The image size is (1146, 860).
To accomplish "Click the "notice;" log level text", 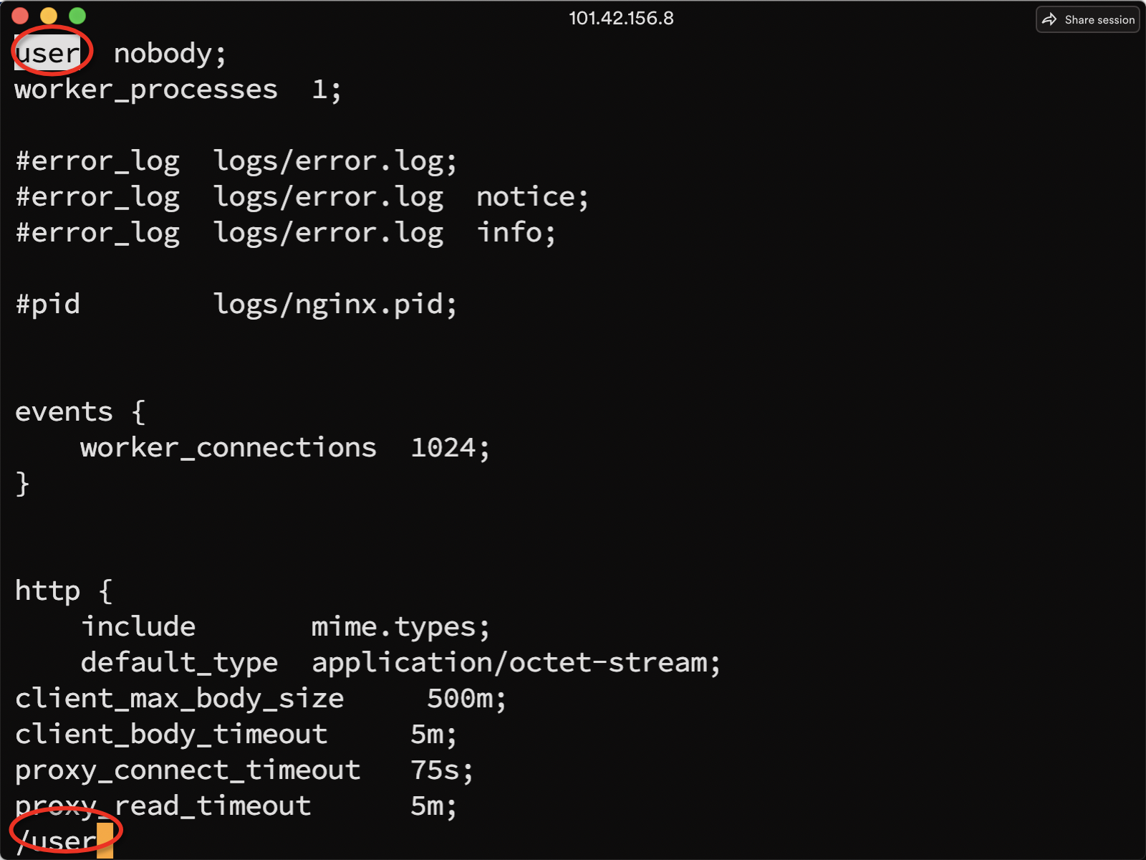I will [x=532, y=197].
